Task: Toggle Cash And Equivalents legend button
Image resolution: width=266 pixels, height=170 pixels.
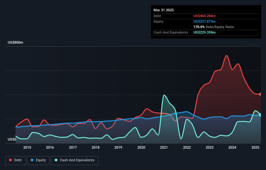Action: tap(75, 160)
